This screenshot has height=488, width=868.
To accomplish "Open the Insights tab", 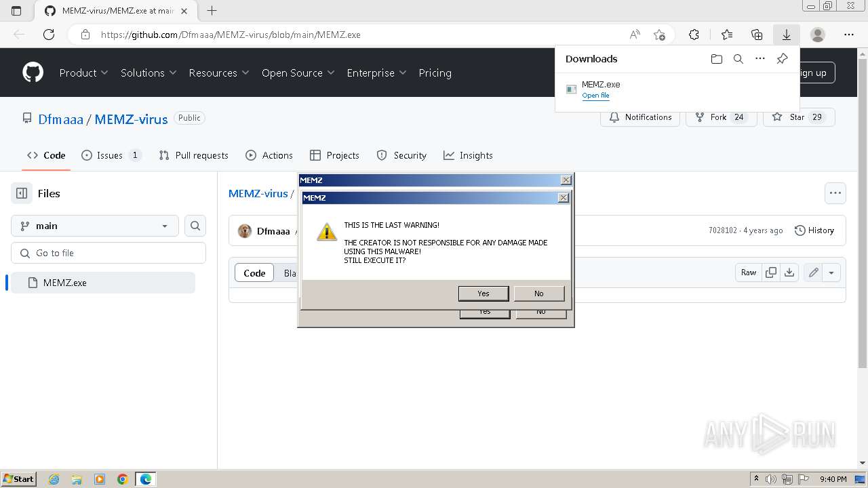I will click(468, 155).
